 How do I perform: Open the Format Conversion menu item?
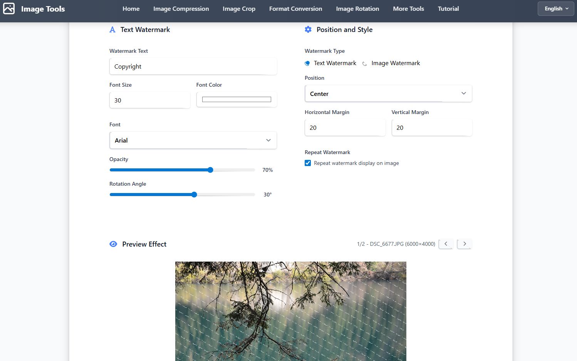click(295, 8)
